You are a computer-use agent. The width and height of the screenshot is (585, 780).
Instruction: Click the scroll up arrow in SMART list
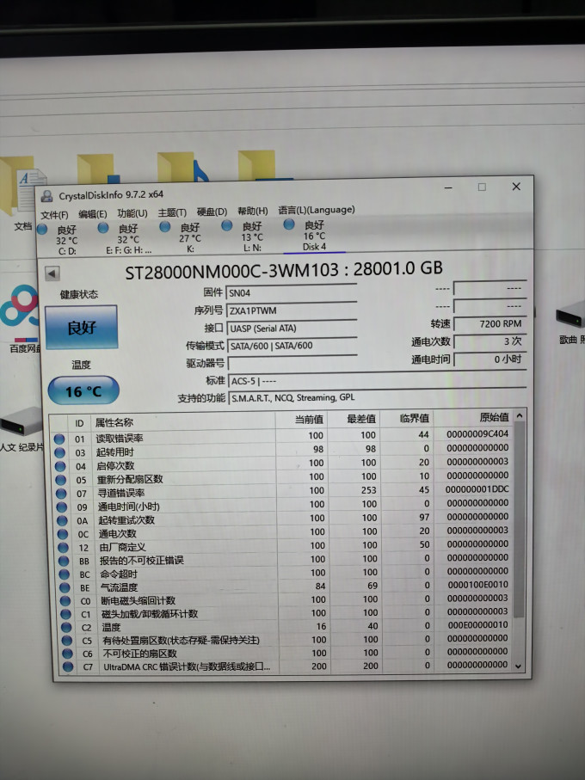(520, 415)
